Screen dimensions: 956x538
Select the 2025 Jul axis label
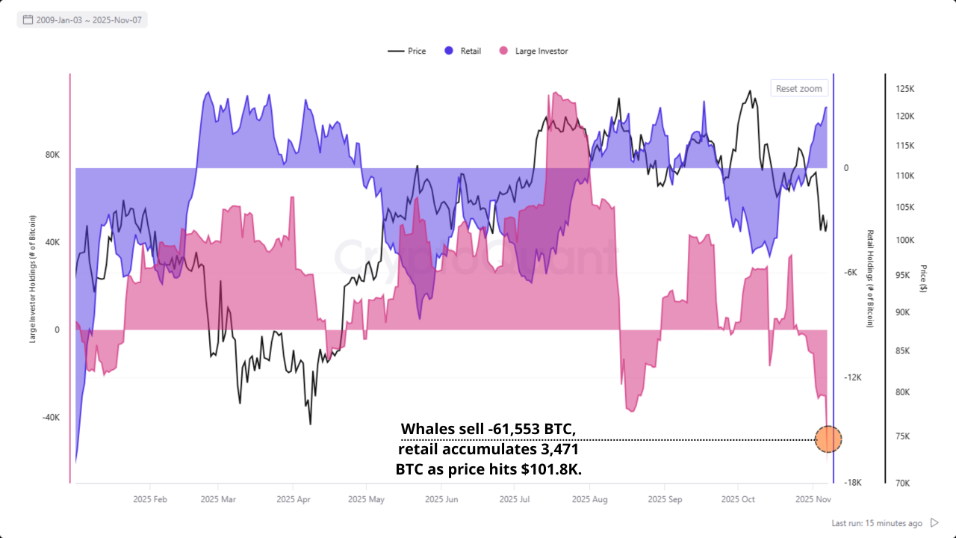pos(515,499)
